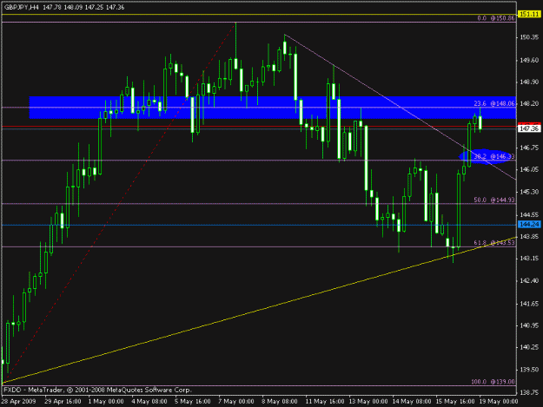Click the 148.90 price scale value
The width and height of the screenshot is (543, 407).
(530, 82)
